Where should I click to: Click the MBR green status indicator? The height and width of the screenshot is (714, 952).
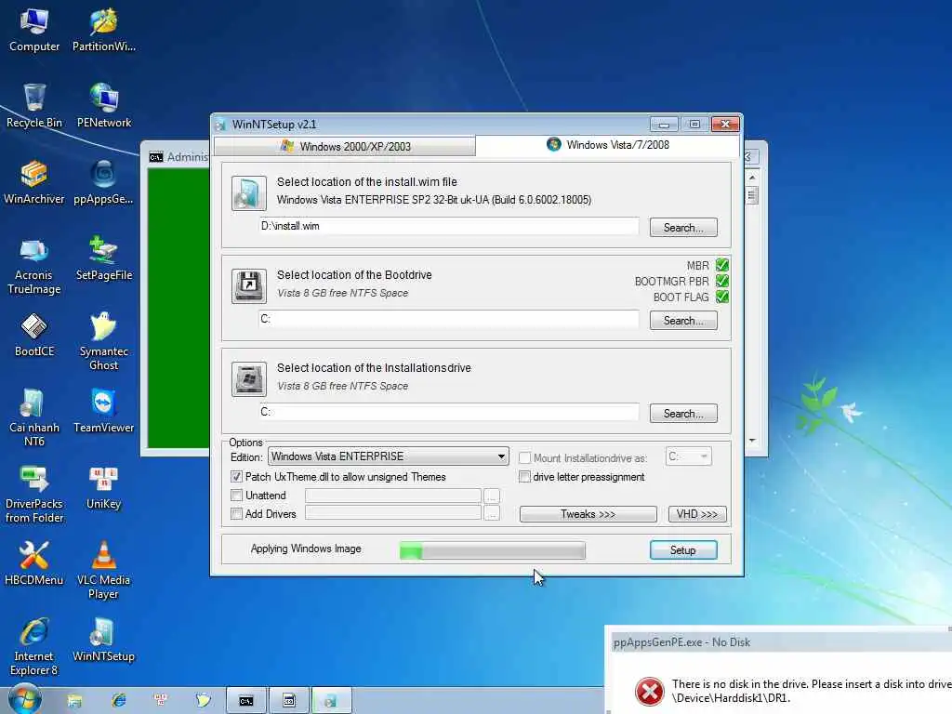tap(721, 265)
